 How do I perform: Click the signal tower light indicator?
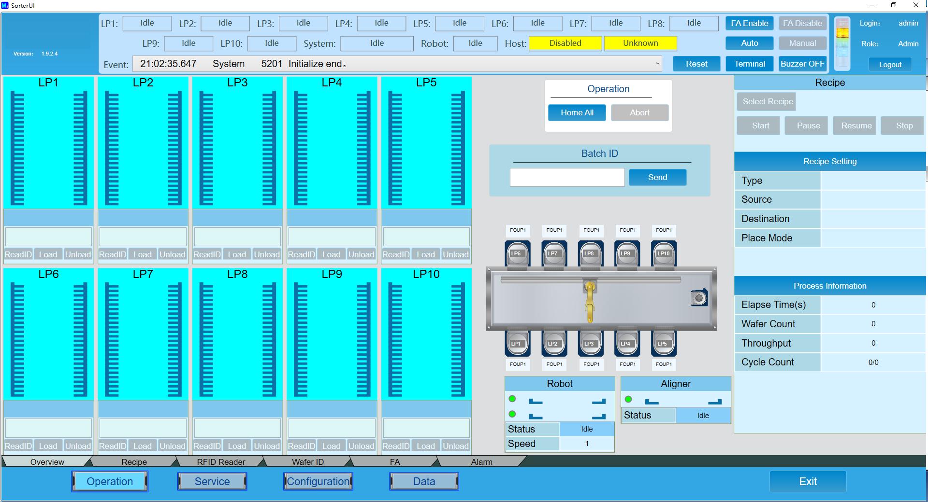(x=842, y=42)
